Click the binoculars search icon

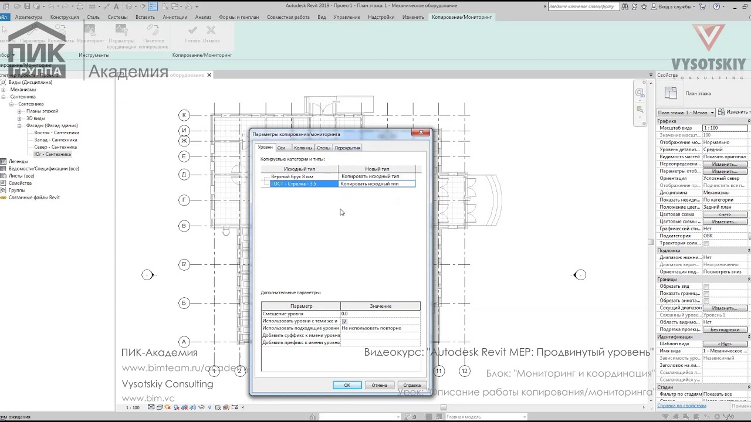point(625,6)
